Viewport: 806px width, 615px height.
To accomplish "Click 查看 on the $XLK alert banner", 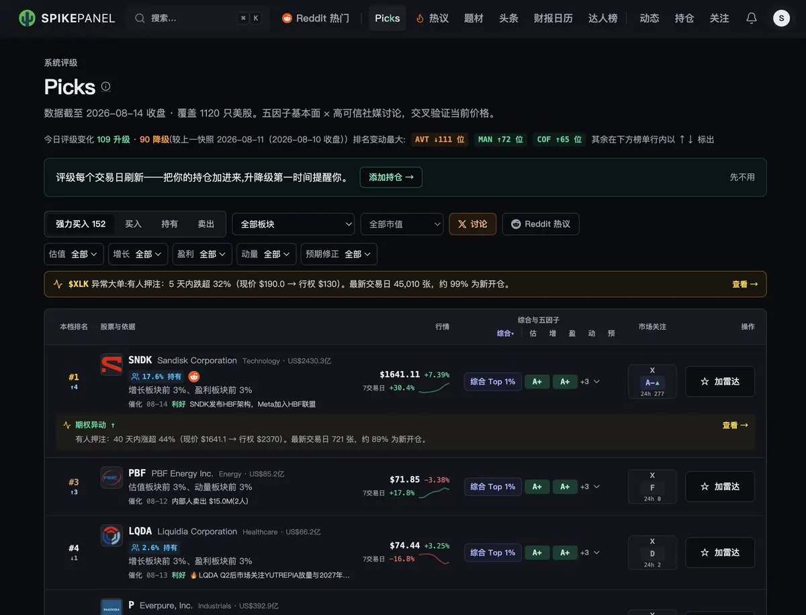I will point(745,284).
